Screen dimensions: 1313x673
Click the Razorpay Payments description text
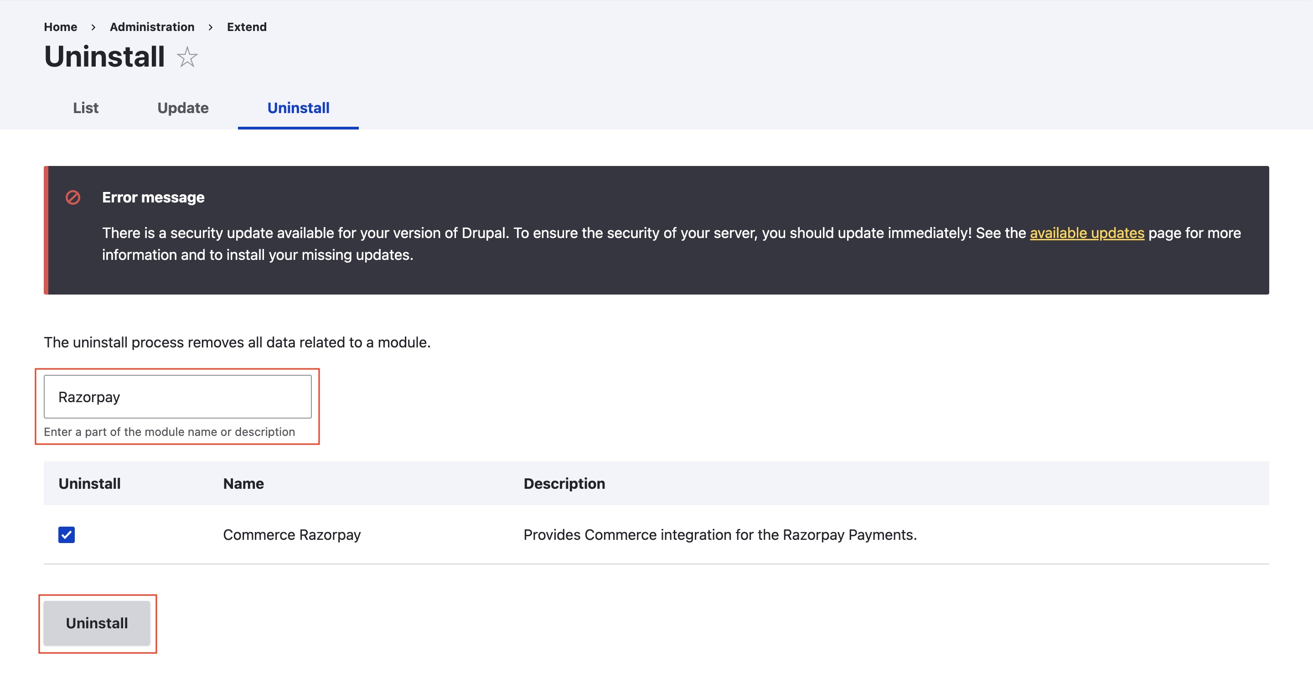[x=720, y=534]
